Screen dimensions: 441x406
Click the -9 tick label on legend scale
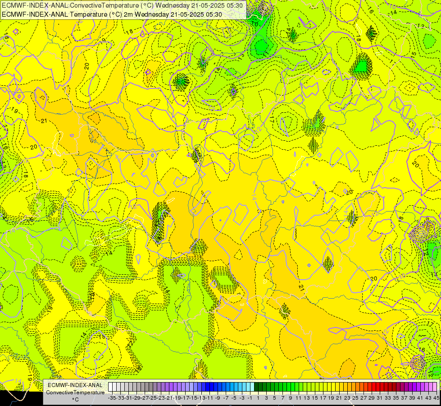pos(218,398)
